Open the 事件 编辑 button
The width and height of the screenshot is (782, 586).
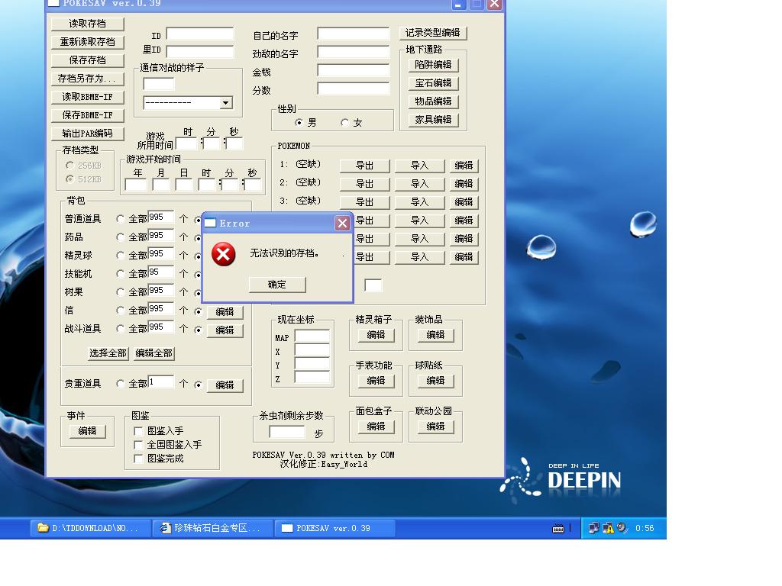[87, 431]
